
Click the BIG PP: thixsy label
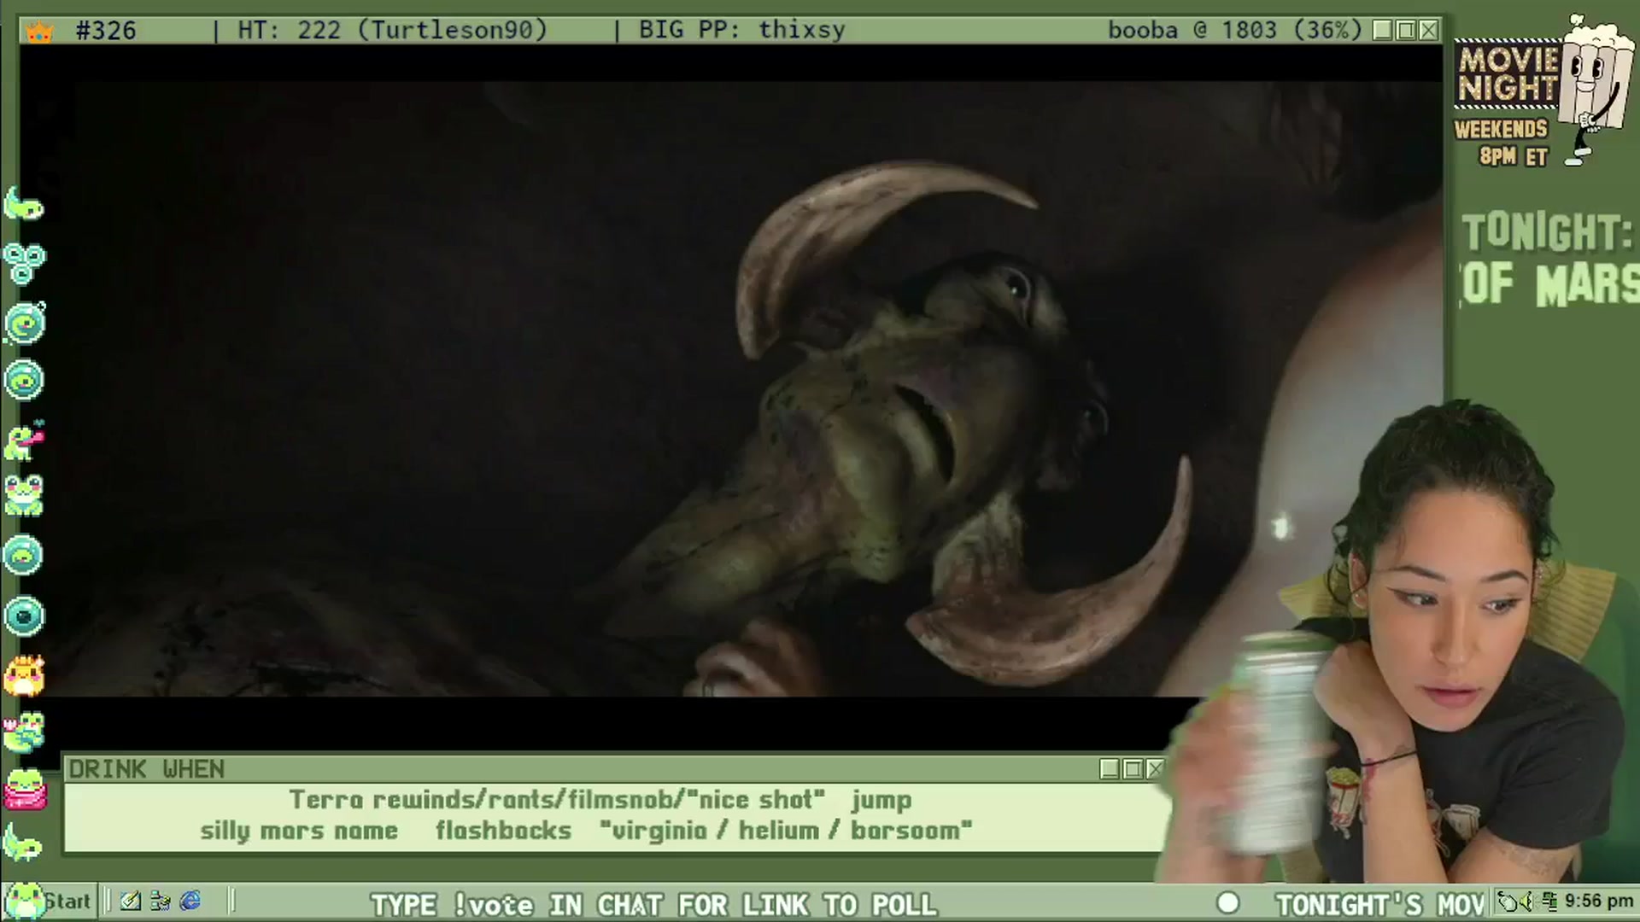tap(741, 31)
